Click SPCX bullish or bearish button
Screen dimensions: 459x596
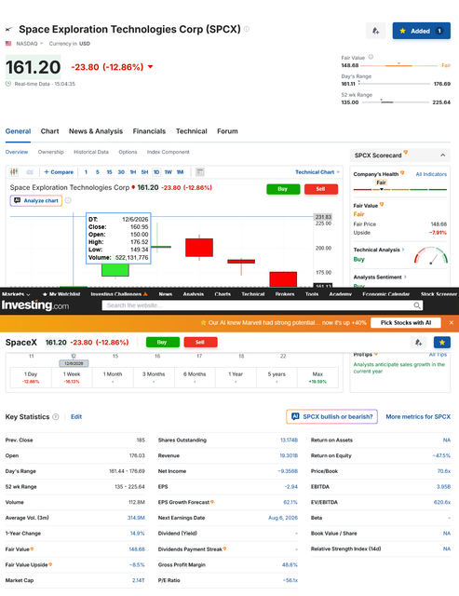[331, 416]
